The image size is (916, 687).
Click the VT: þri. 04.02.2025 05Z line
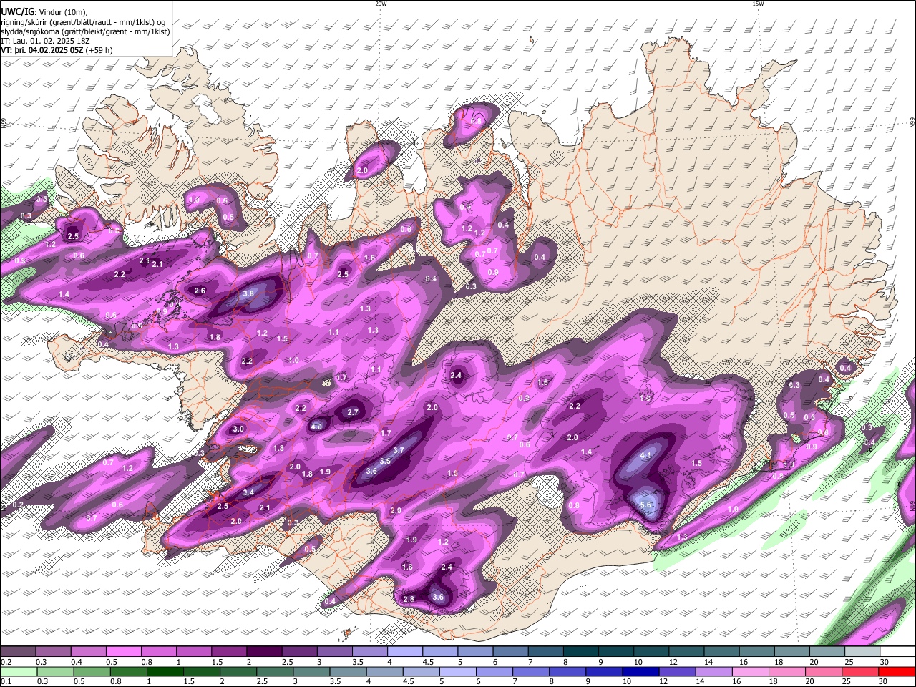pyautogui.click(x=58, y=50)
